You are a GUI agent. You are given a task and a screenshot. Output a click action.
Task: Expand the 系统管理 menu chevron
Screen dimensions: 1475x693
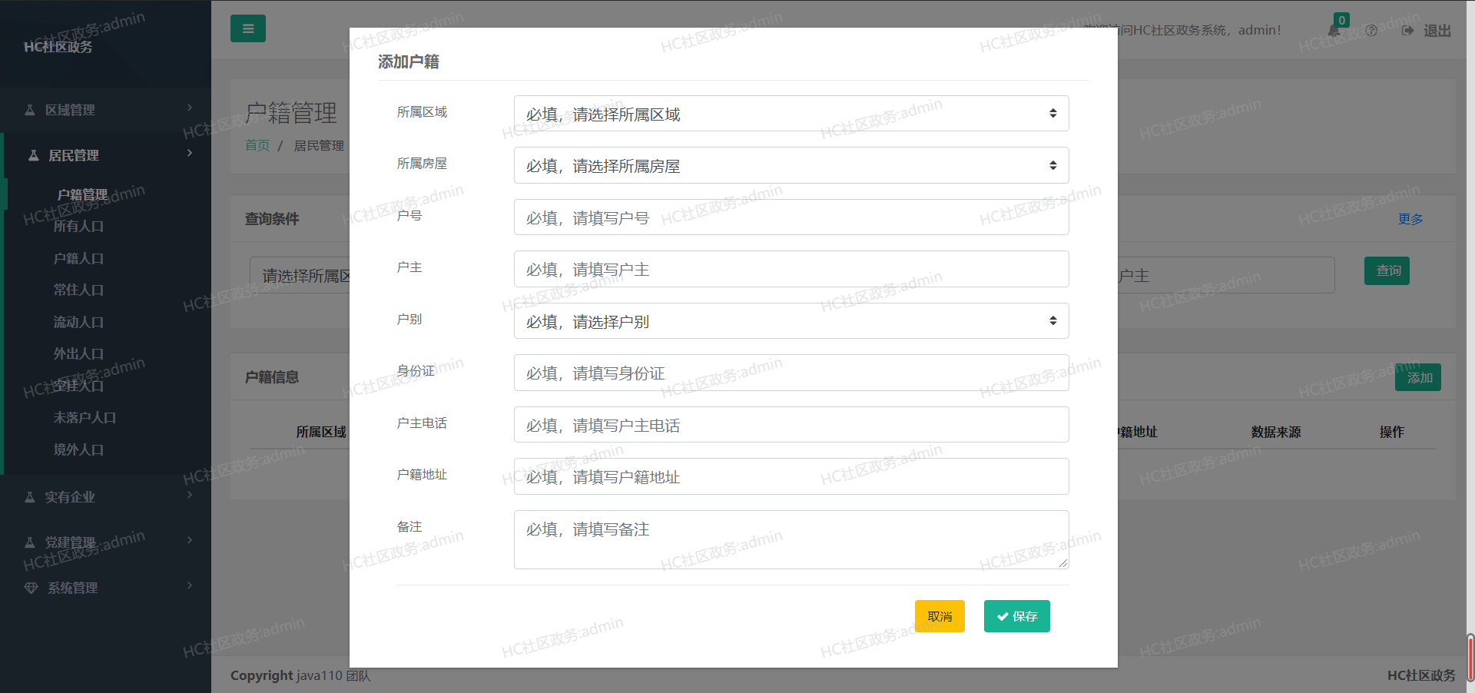click(190, 585)
